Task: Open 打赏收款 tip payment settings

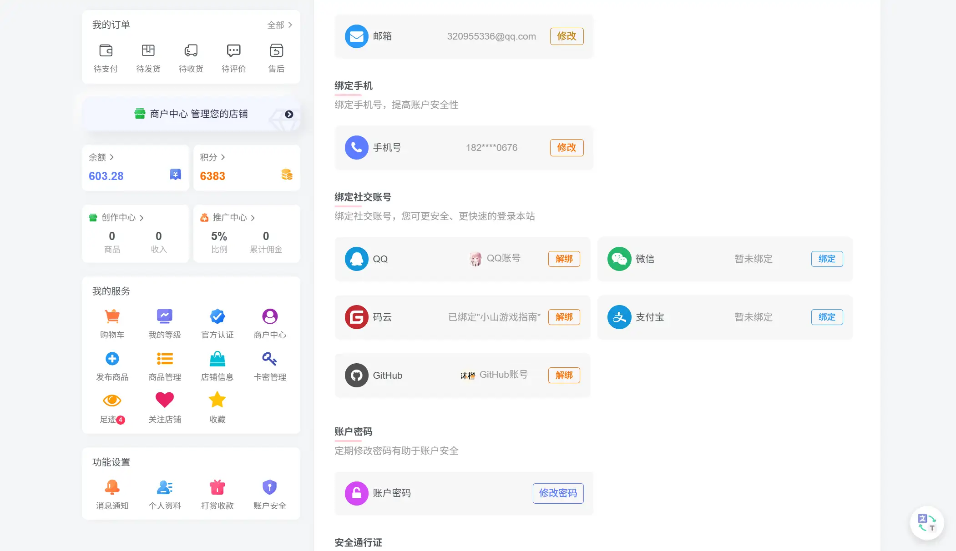Action: tap(218, 495)
